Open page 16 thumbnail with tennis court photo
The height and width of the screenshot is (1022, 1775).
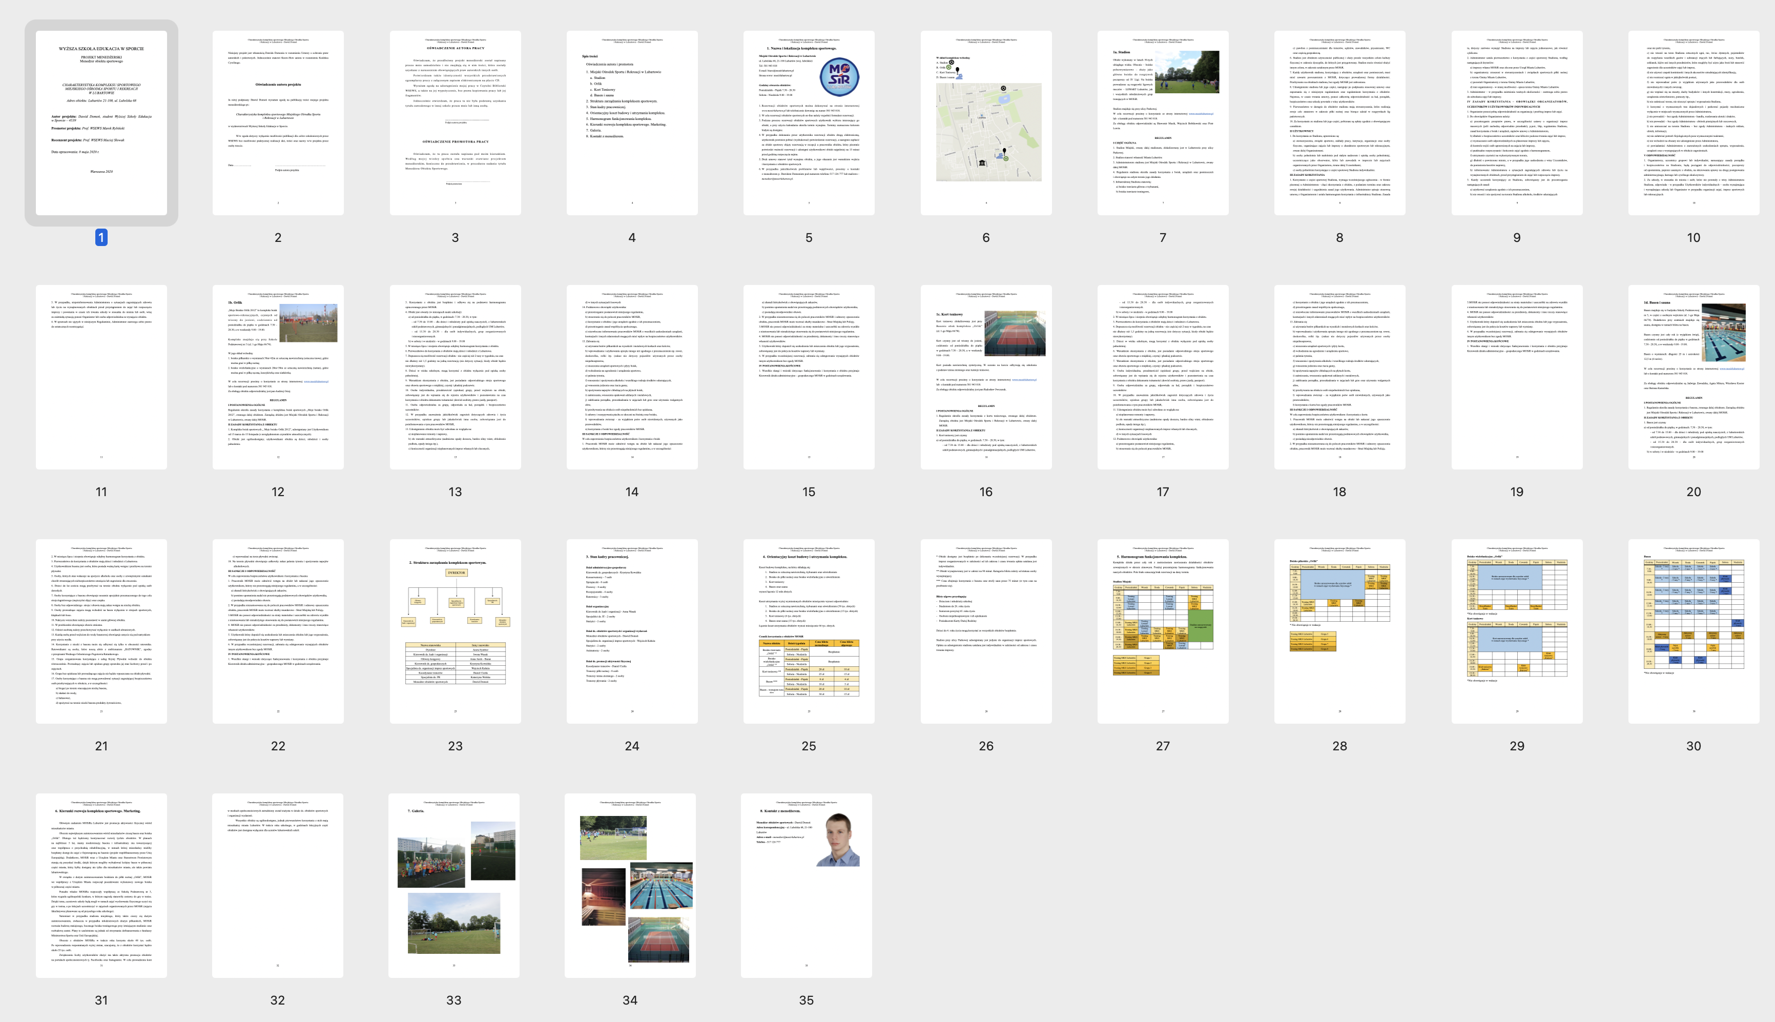click(986, 377)
